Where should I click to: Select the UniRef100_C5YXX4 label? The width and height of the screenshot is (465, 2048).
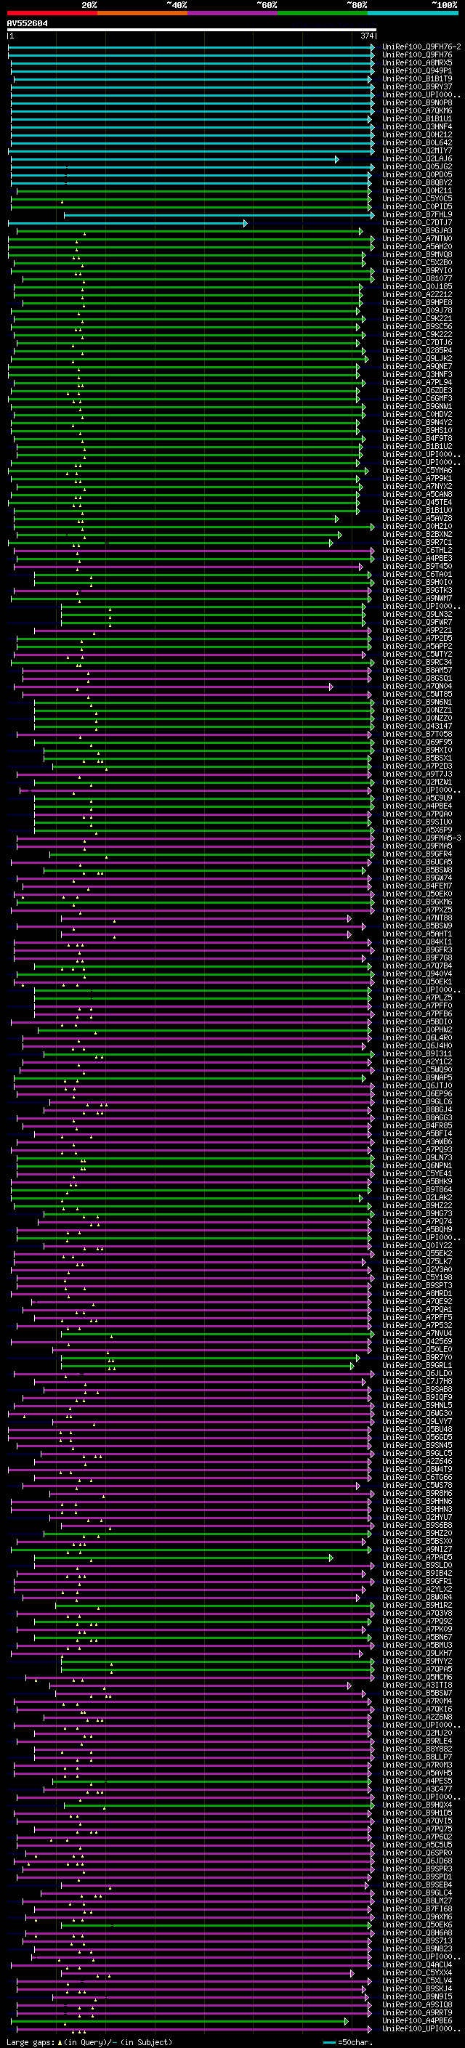[417, 1972]
